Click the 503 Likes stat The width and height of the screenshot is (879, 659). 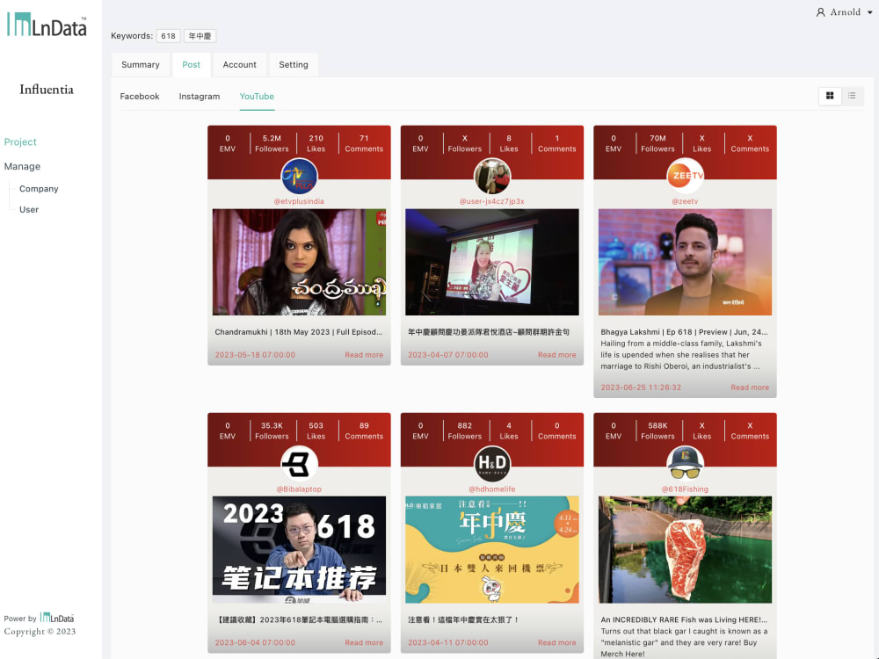tap(316, 431)
